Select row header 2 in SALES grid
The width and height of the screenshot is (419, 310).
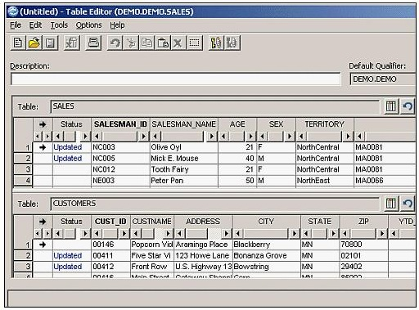coord(23,158)
